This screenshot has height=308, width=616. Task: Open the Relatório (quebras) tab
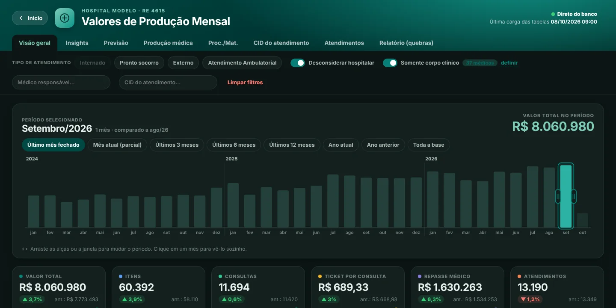(x=406, y=43)
